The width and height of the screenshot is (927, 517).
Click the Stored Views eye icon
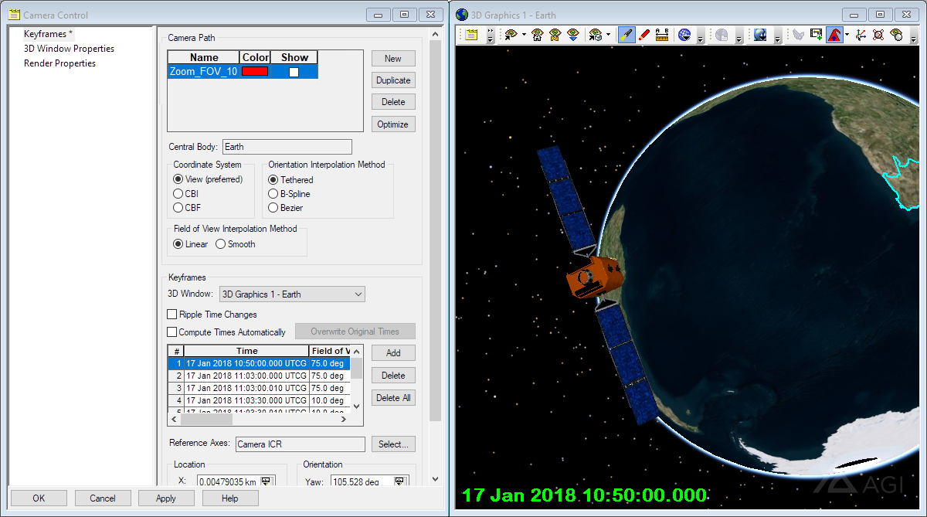pyautogui.click(x=595, y=35)
